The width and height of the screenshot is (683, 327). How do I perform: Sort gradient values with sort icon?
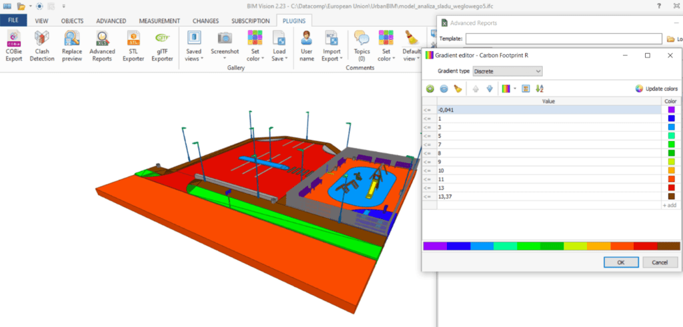click(540, 89)
